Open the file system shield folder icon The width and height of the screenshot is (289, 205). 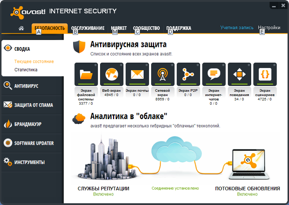(86, 74)
